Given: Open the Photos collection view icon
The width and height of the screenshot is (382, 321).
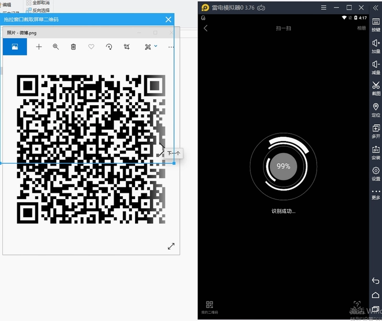Looking at the screenshot, I should pyautogui.click(x=15, y=46).
